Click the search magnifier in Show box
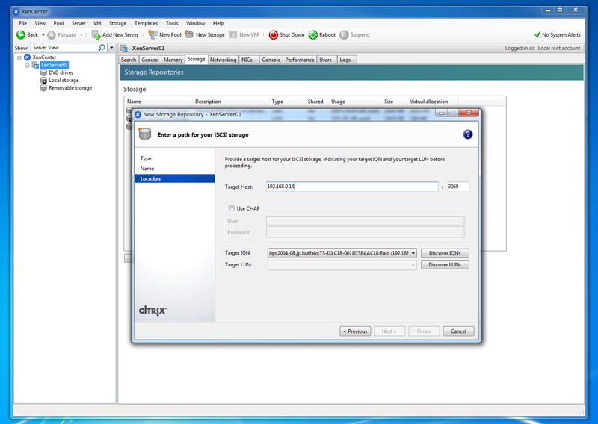 [102, 47]
